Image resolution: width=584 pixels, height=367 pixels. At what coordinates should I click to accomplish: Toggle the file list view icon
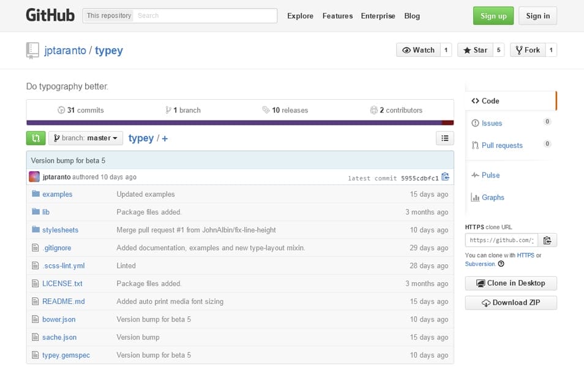(444, 138)
